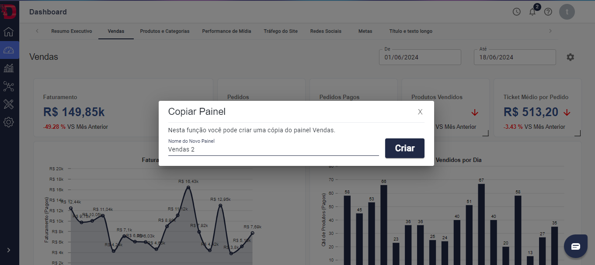
Task: Click the Pedidos Pagos card title
Action: [340, 97]
